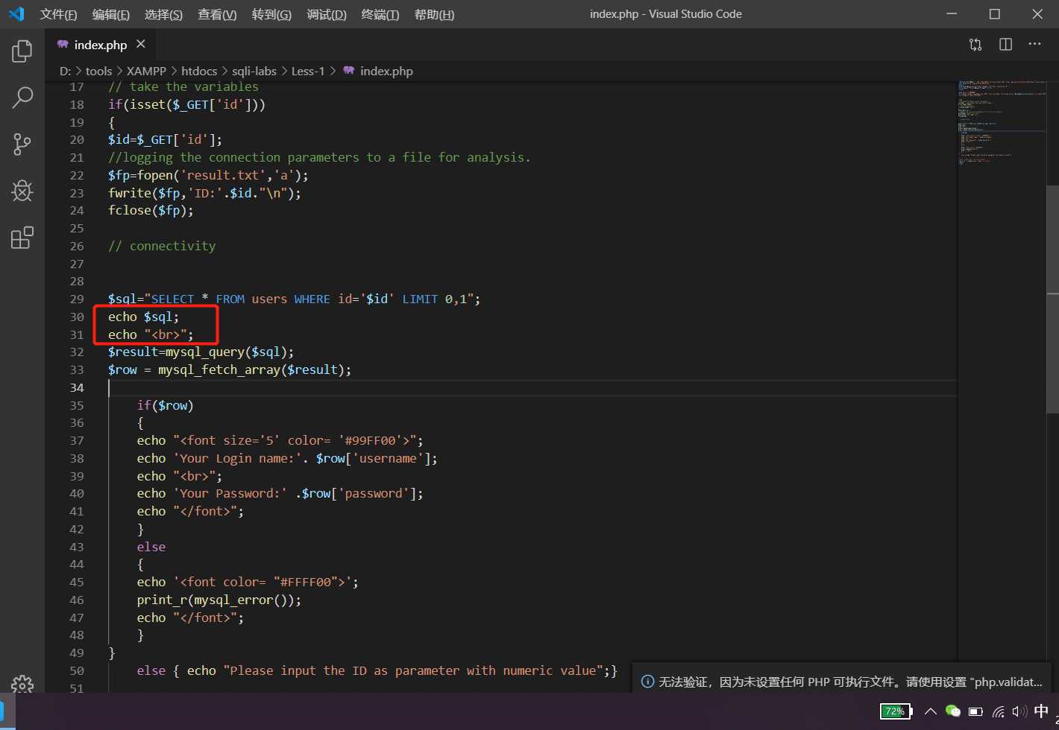The width and height of the screenshot is (1059, 730).
Task: Click the editor vertical scrollbar thumb
Action: pos(1052,299)
